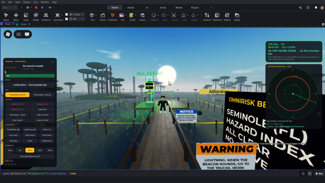Select Everglades jobsite site option
325x183 pixels.
click(x=17, y=95)
